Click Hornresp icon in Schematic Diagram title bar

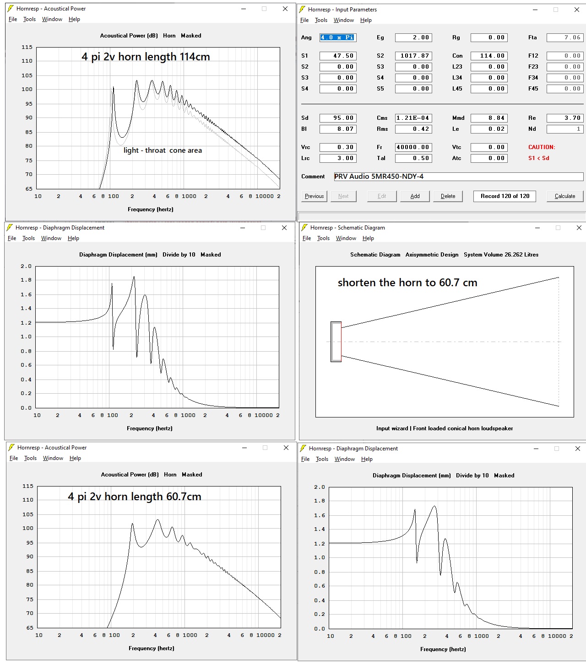[x=304, y=227]
